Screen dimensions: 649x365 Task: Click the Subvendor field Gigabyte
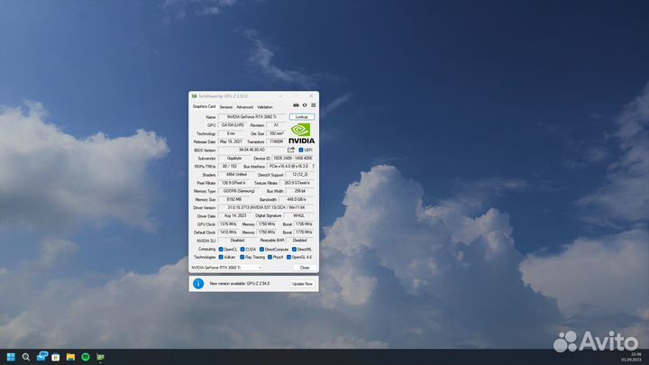point(234,158)
